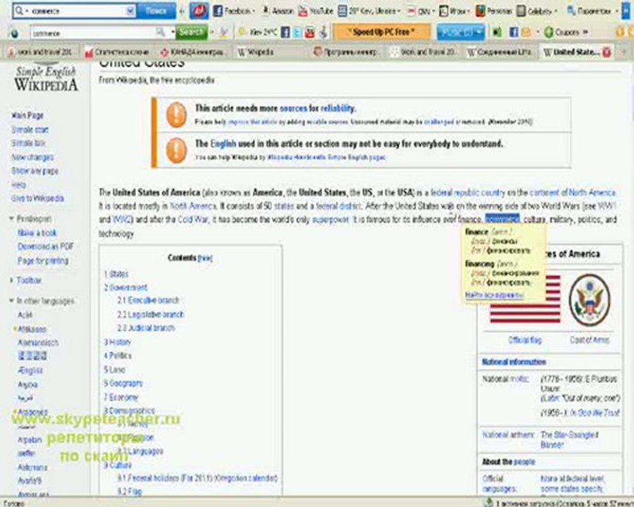
Task: Open the Параметры toolbar menu
Action: [x=592, y=11]
